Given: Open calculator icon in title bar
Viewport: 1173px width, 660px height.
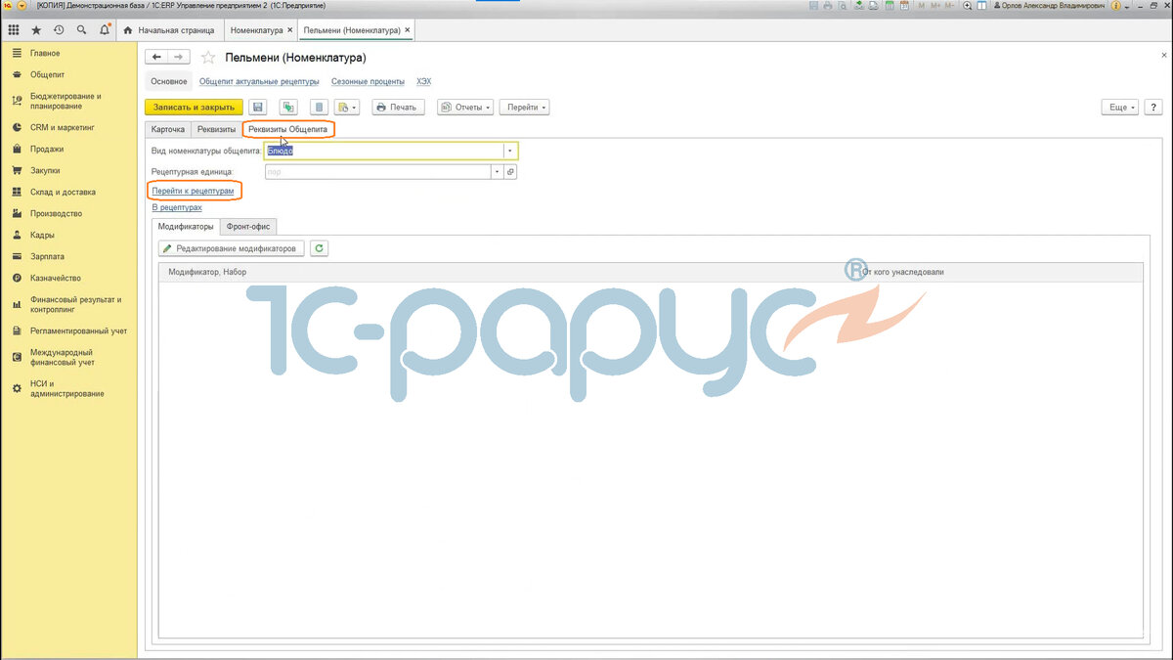Looking at the screenshot, I should (890, 6).
